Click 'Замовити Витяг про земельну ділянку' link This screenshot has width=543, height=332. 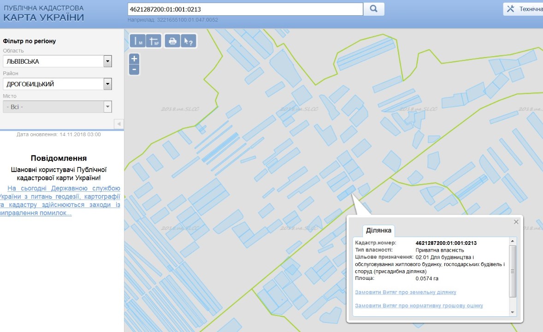(x=405, y=292)
